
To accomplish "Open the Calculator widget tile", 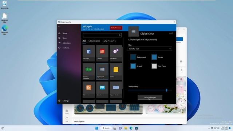I will 88,53.
